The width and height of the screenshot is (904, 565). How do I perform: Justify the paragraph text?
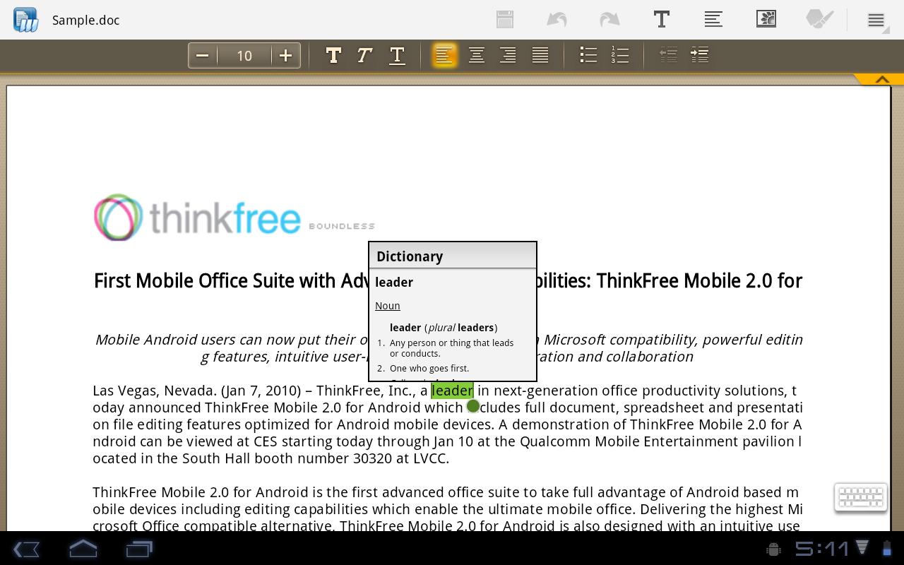pos(540,55)
